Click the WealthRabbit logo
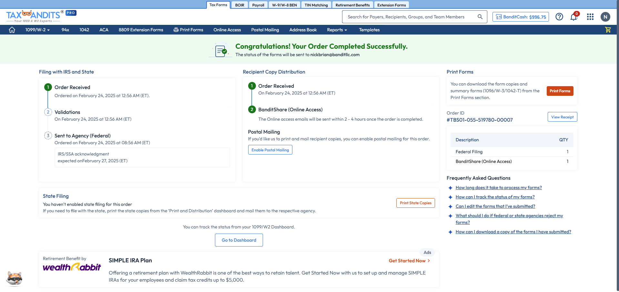 click(x=72, y=267)
